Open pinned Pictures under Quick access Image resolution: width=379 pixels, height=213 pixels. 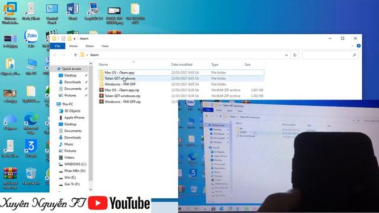click(70, 95)
